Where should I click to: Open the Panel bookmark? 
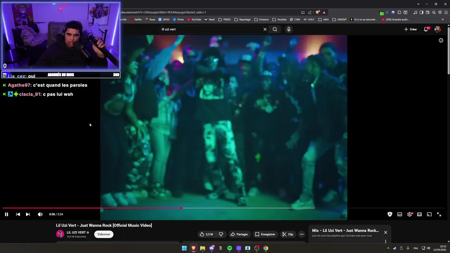(x=210, y=20)
